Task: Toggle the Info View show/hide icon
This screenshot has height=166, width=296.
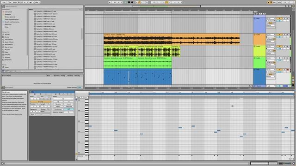Action: point(2,164)
